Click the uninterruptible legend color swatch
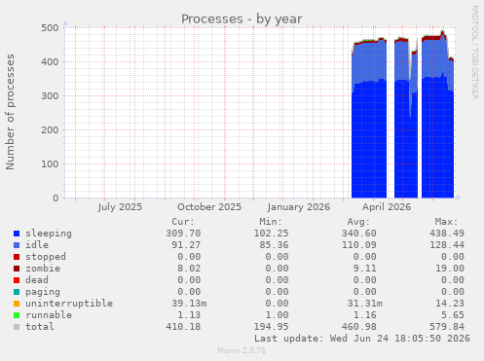 pos(17,304)
